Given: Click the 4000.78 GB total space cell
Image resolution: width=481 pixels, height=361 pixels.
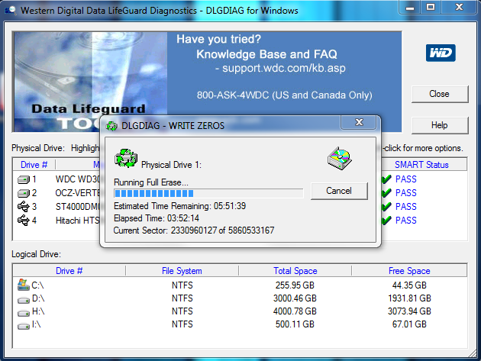Looking at the screenshot, I should (295, 311).
